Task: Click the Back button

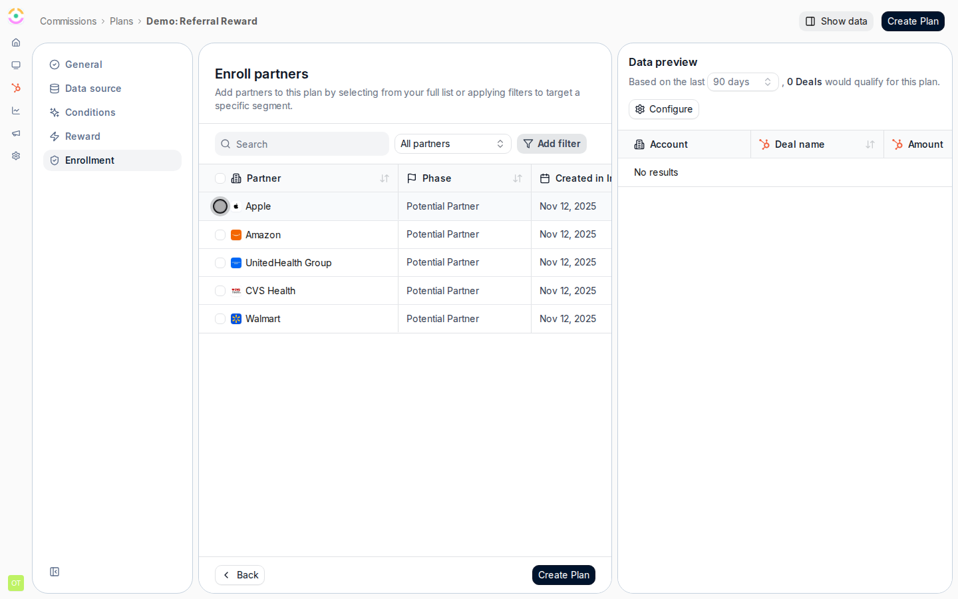Action: [x=239, y=575]
